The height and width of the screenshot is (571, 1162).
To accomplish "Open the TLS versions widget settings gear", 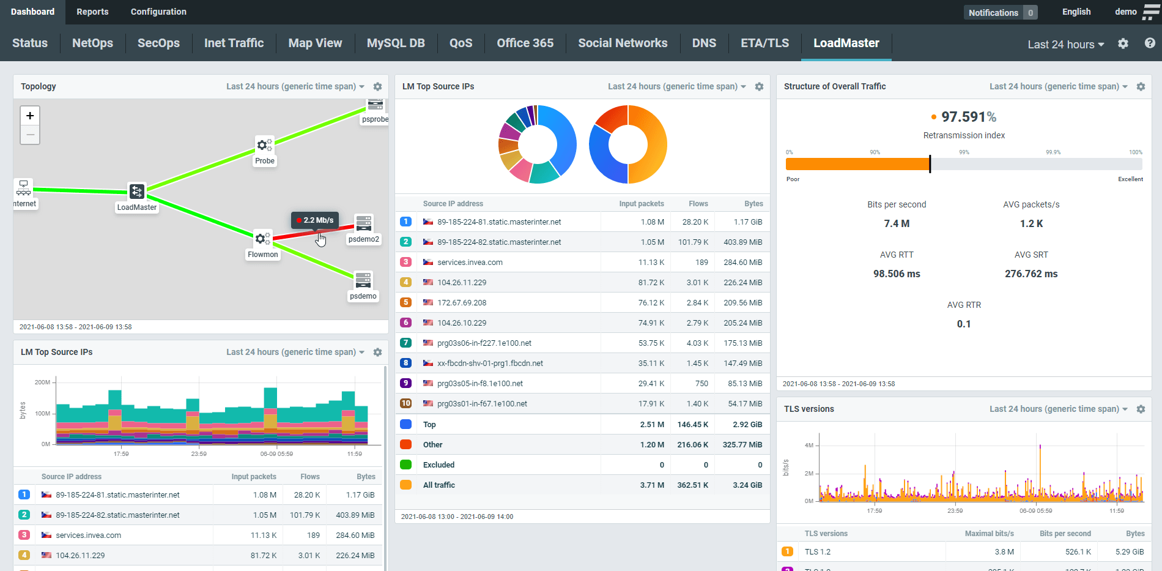I will (x=1141, y=409).
